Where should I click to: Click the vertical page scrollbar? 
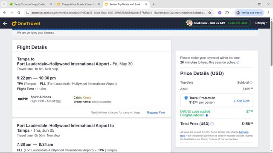[271, 43]
